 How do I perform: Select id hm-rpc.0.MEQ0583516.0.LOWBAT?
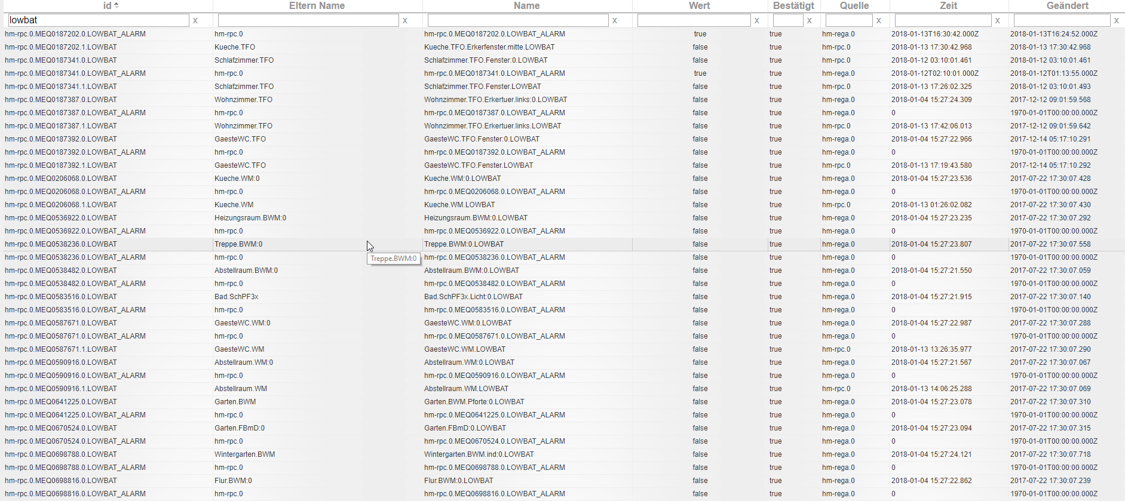click(61, 297)
